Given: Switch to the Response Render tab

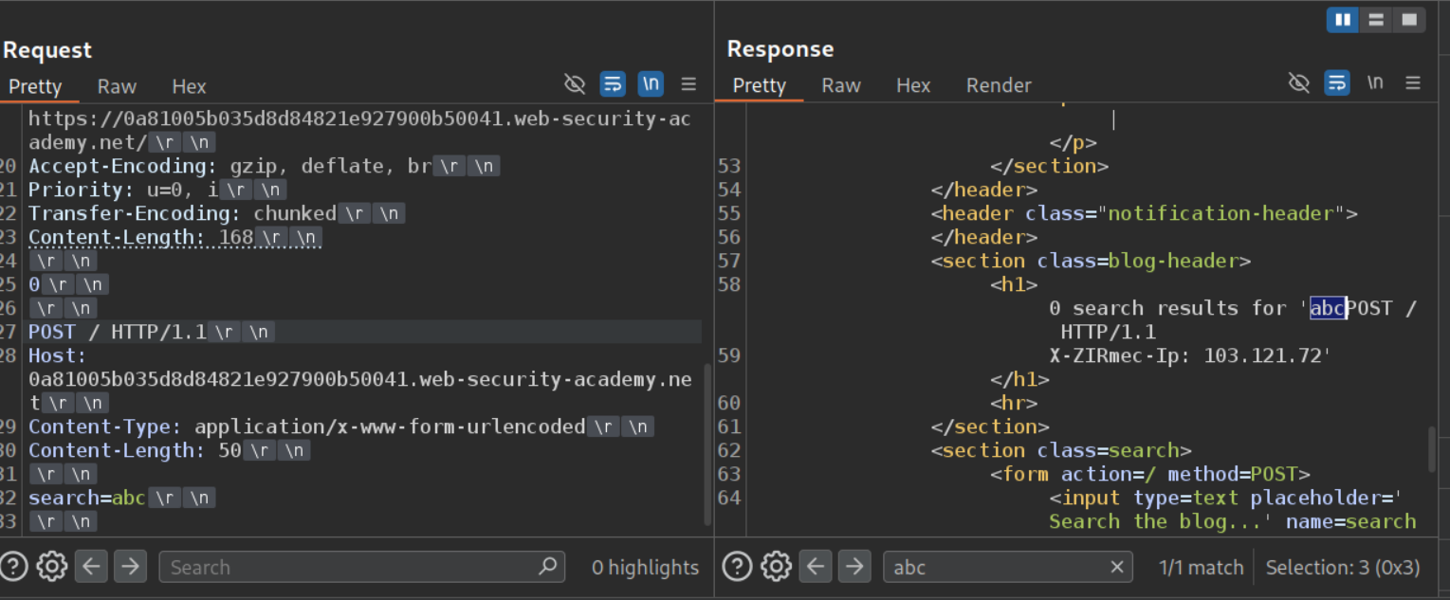Looking at the screenshot, I should coord(998,85).
